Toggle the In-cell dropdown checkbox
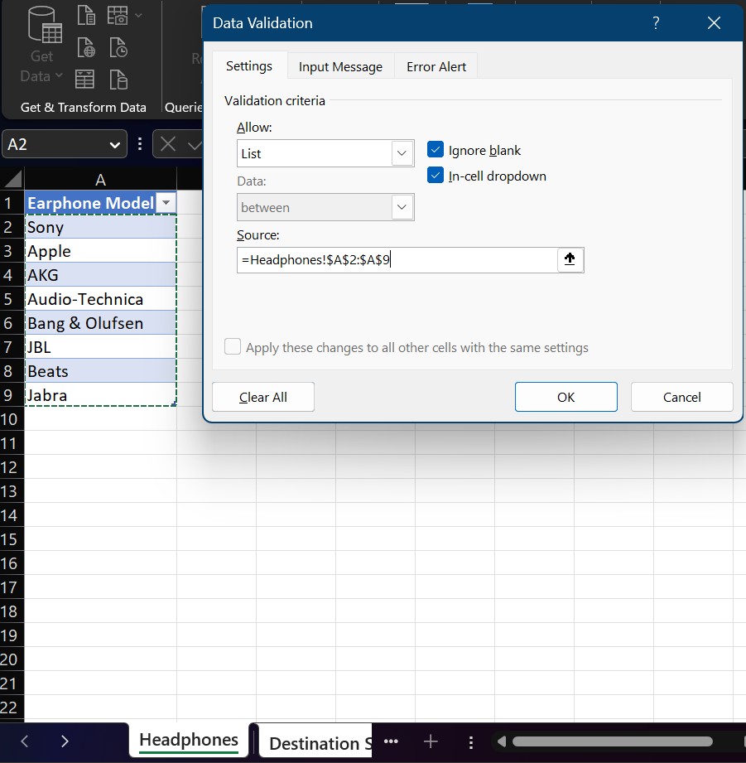This screenshot has width=746, height=763. [x=436, y=175]
